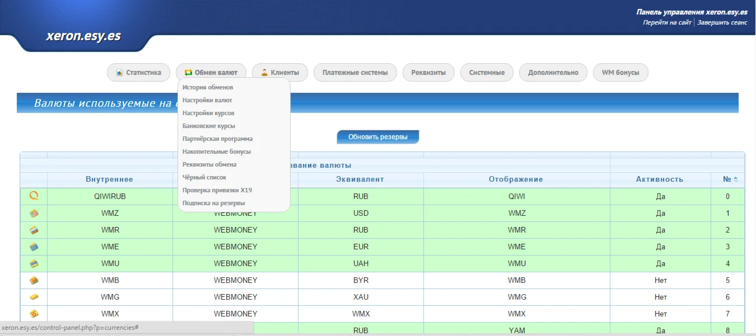
Task: Select Настройки курсов from the open menu
Action: (x=206, y=112)
